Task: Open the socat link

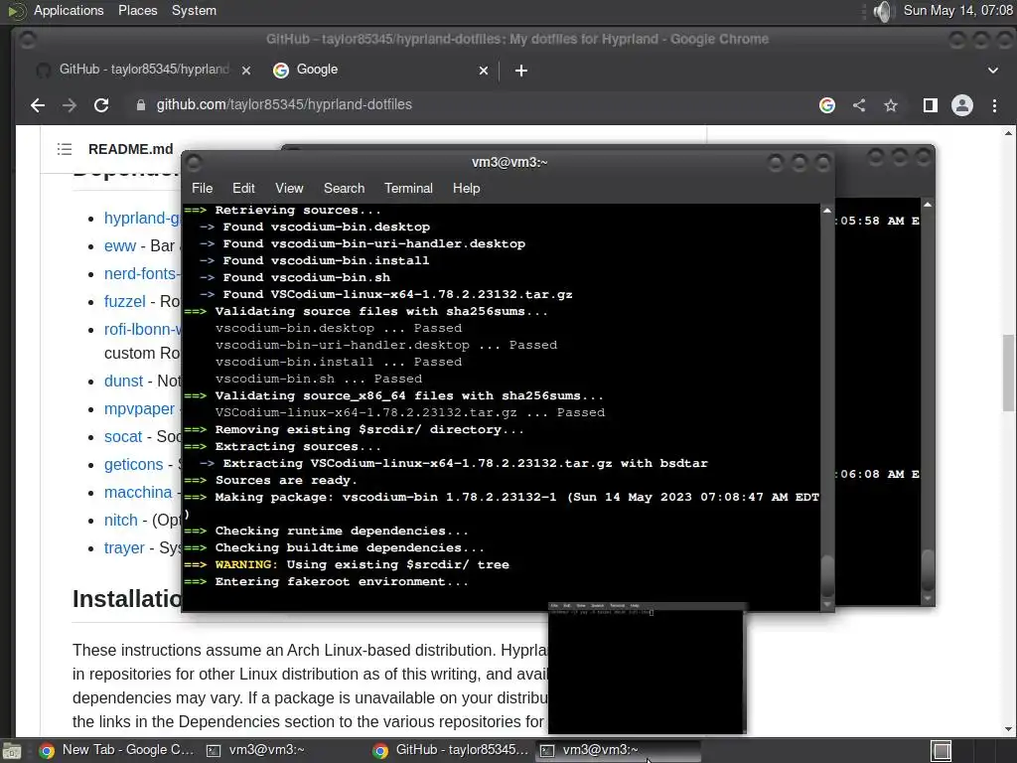Action: (x=122, y=437)
